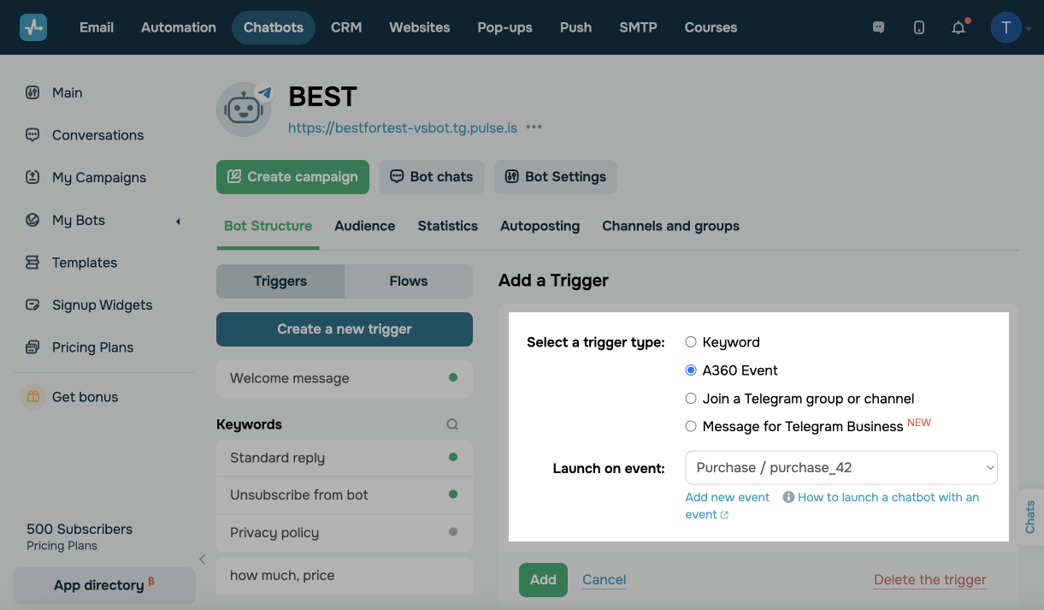Collapse the sidebar using the arrow icon
The width and height of the screenshot is (1044, 610).
click(x=203, y=560)
